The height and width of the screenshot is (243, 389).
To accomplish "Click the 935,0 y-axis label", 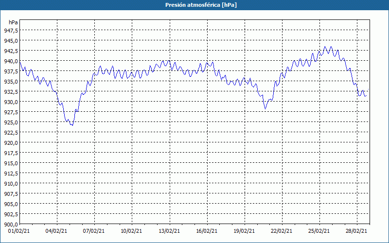I will coord(11,81).
